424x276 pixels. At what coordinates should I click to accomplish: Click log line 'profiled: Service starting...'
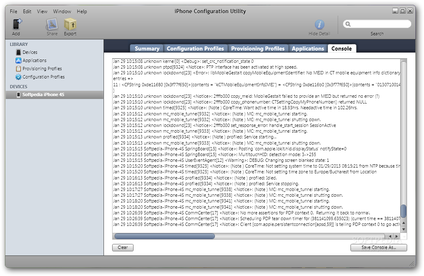[x=195, y=137]
